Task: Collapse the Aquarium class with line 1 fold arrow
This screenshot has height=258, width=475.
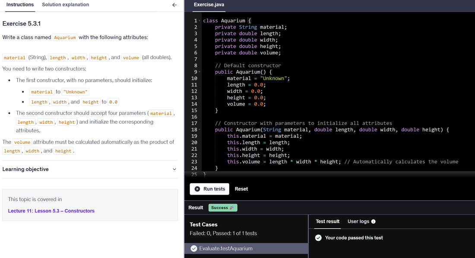Action: coord(200,20)
